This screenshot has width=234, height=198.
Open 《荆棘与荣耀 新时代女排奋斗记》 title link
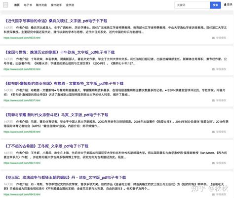point(56,115)
